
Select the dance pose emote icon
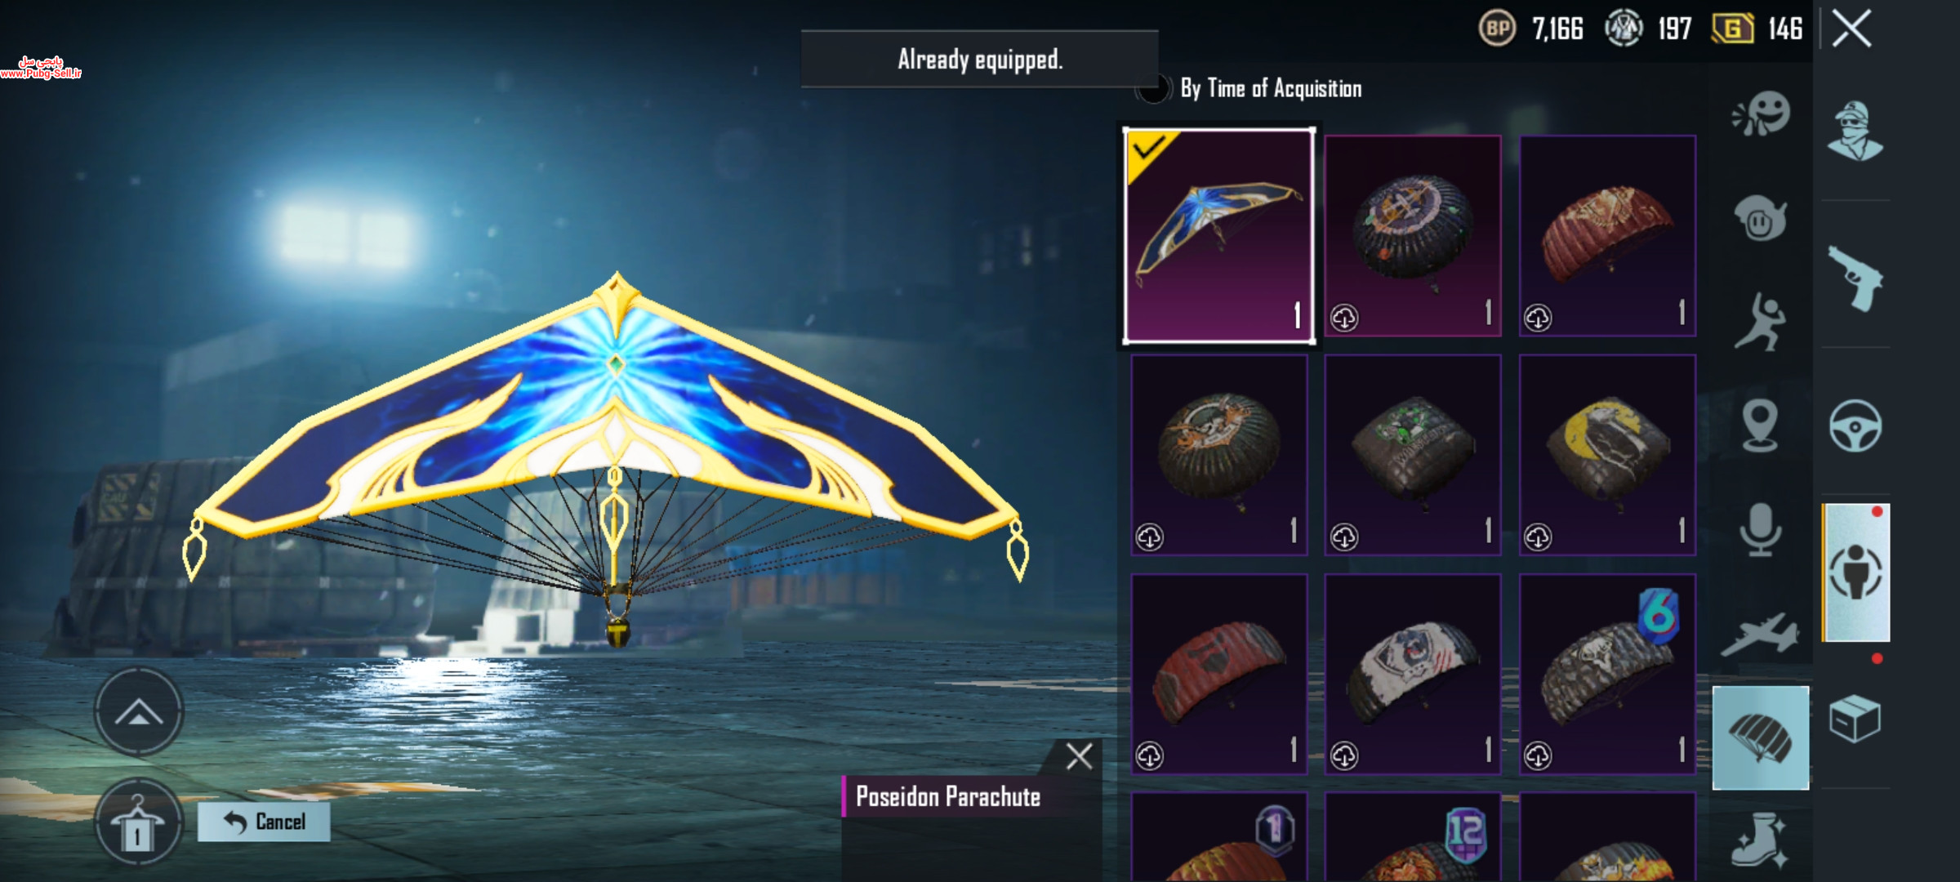1760,323
